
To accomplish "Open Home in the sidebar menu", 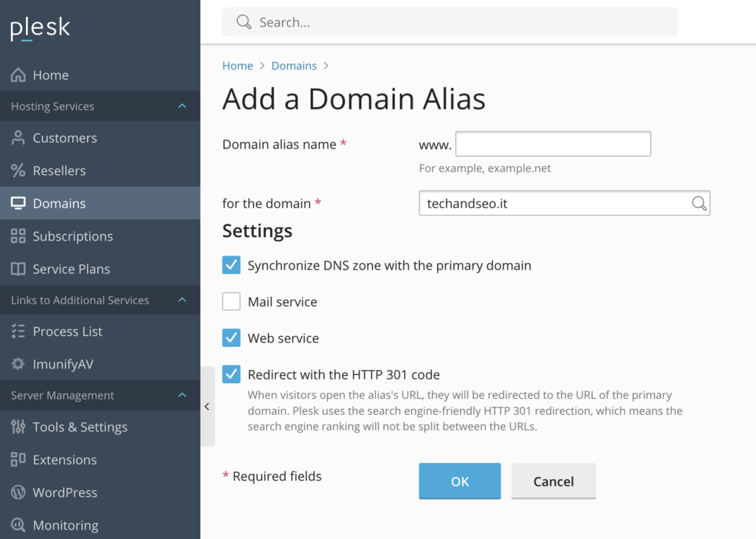I will (x=100, y=75).
